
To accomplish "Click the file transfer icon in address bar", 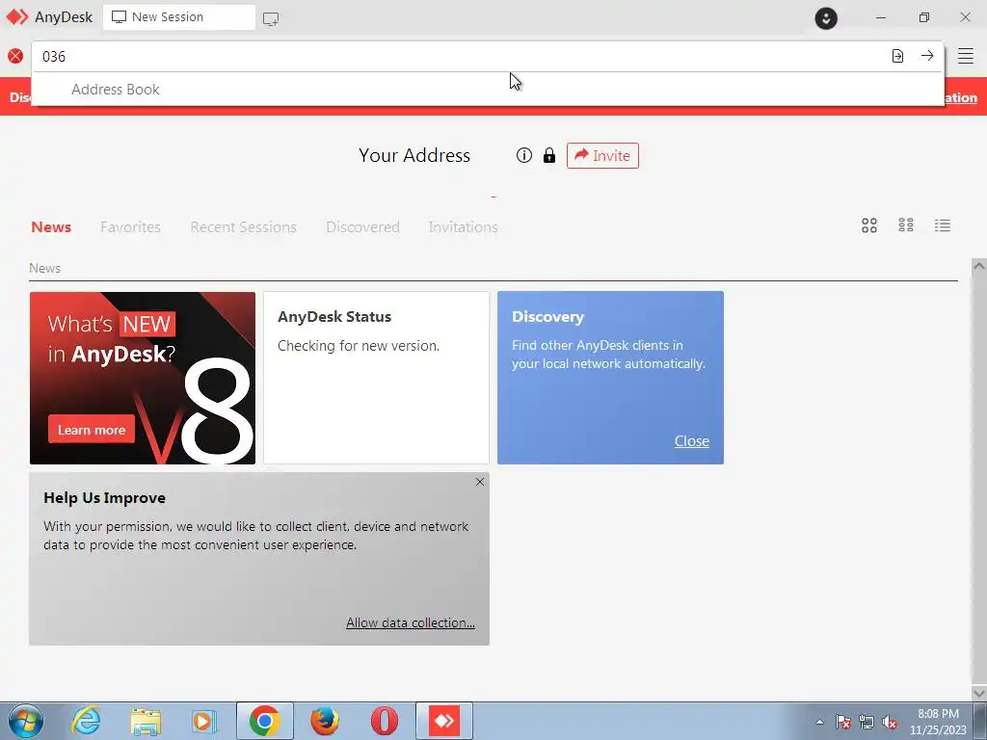I will coord(897,56).
